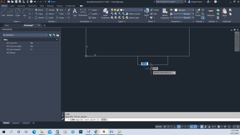Viewport: 240px width, 135px height.
Task: Select the Polyline tool
Action: click(x=10, y=12)
